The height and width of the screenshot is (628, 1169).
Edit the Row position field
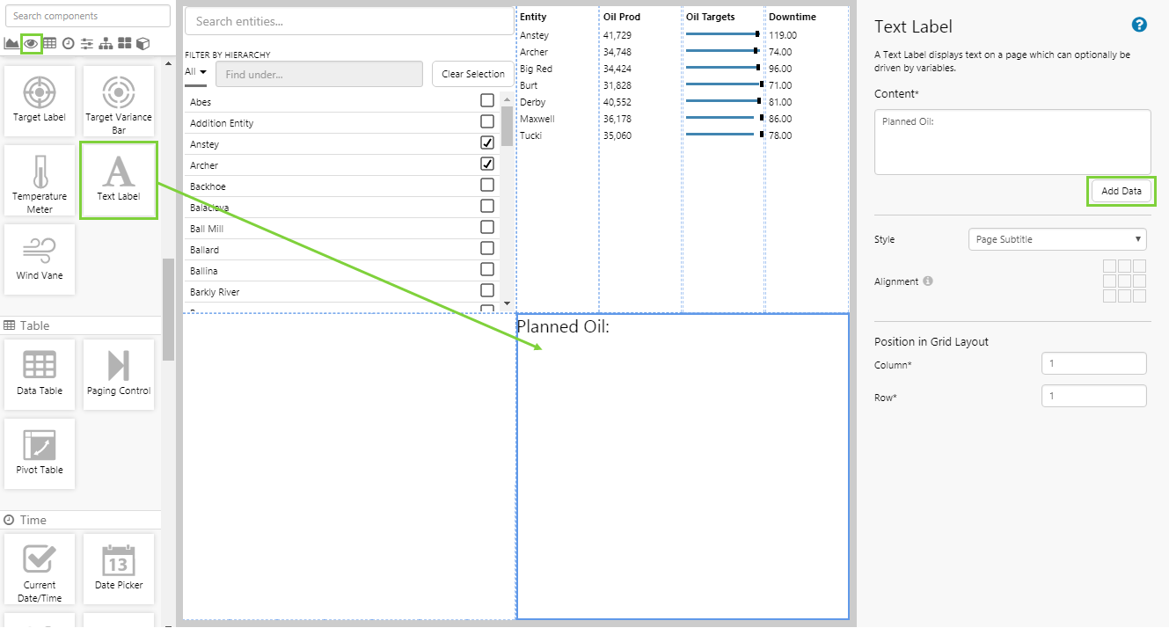1094,396
